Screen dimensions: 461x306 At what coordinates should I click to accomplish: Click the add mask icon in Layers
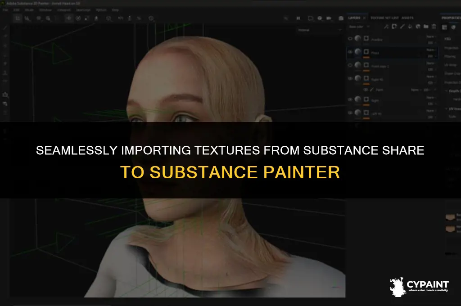coord(394,27)
